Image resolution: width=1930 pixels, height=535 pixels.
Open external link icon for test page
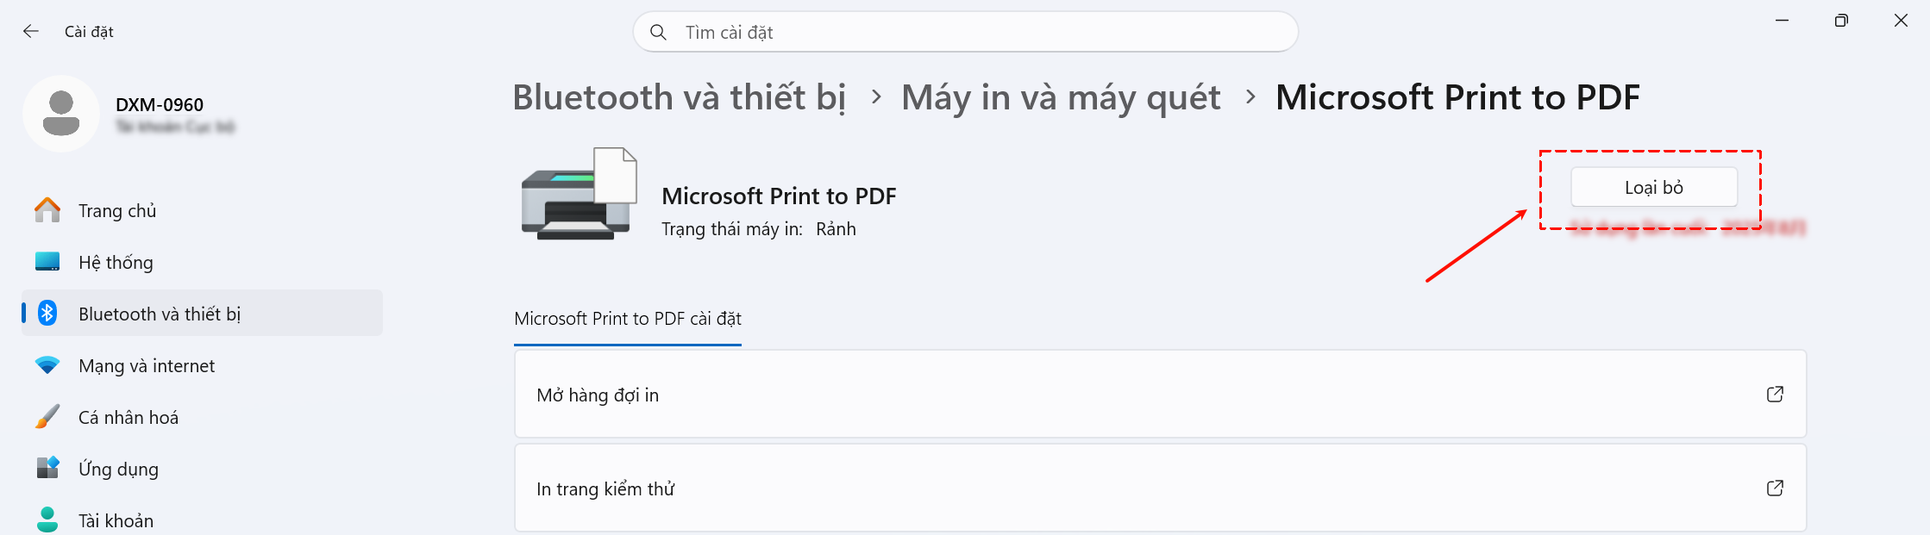coord(1775,488)
